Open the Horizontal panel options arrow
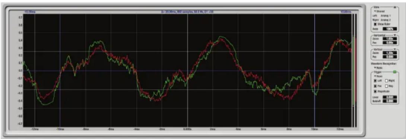Screen dimensions: 406x139 pyautogui.click(x=395, y=35)
